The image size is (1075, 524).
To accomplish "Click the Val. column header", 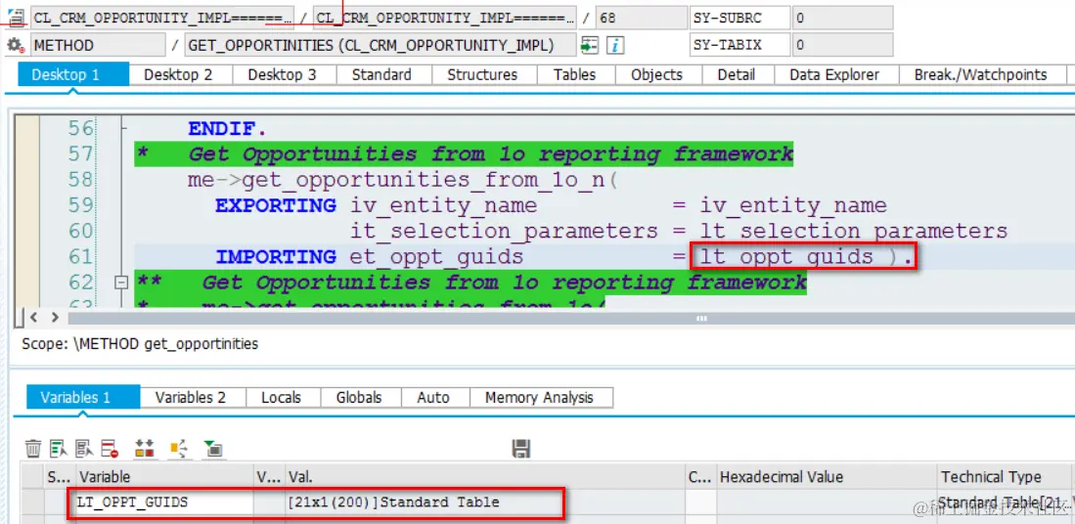I will click(485, 477).
